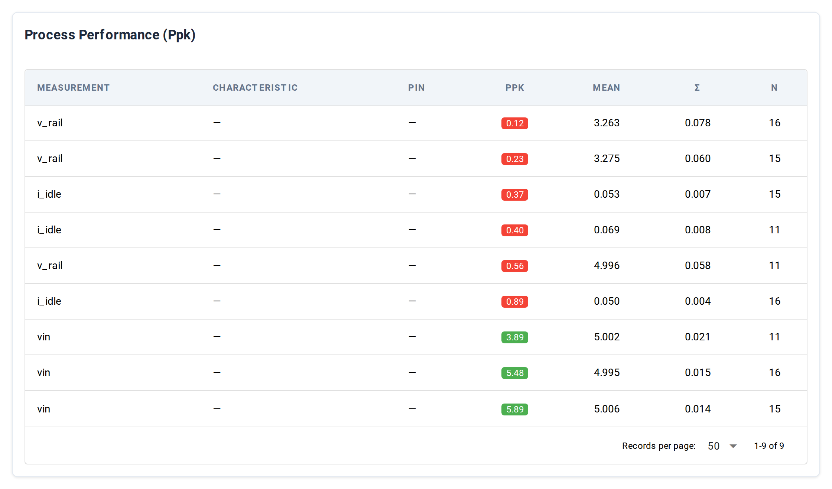Click the sigma value 0.014
This screenshot has width=832, height=489.
tap(698, 409)
